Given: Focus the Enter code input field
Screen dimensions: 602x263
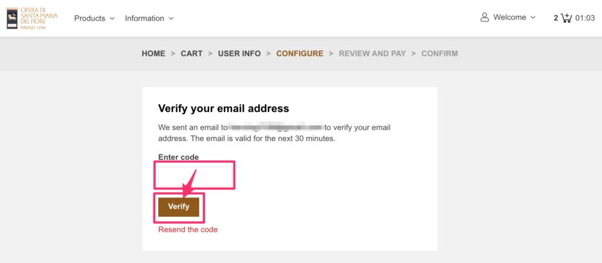Looking at the screenshot, I should [195, 176].
